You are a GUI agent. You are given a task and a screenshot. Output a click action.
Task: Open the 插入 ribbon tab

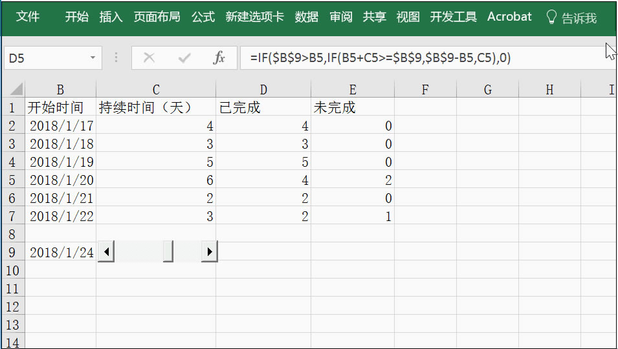tap(111, 17)
